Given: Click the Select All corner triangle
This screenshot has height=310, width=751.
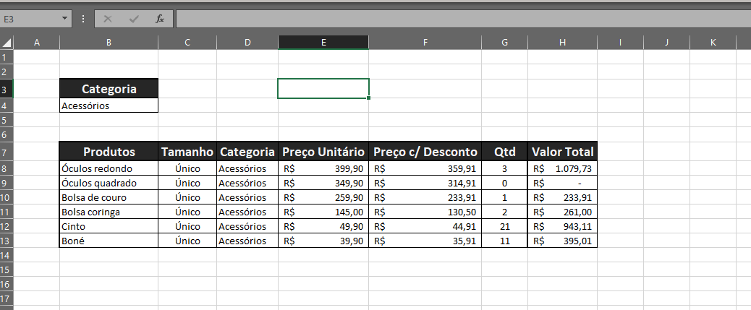Looking at the screenshot, I should point(7,43).
